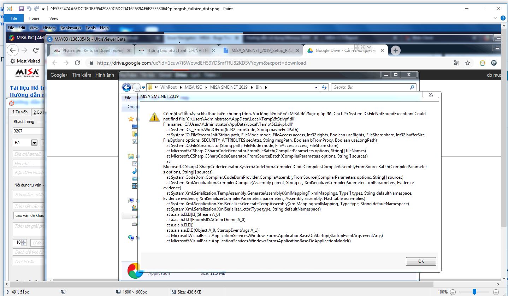Click MISA SME.NET 2019 breadcrumb segment
508x296 pixels.
tap(229, 87)
